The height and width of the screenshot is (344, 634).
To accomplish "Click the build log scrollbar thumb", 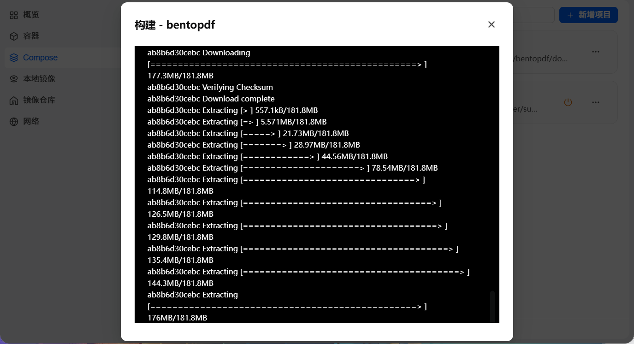I will pos(492,306).
